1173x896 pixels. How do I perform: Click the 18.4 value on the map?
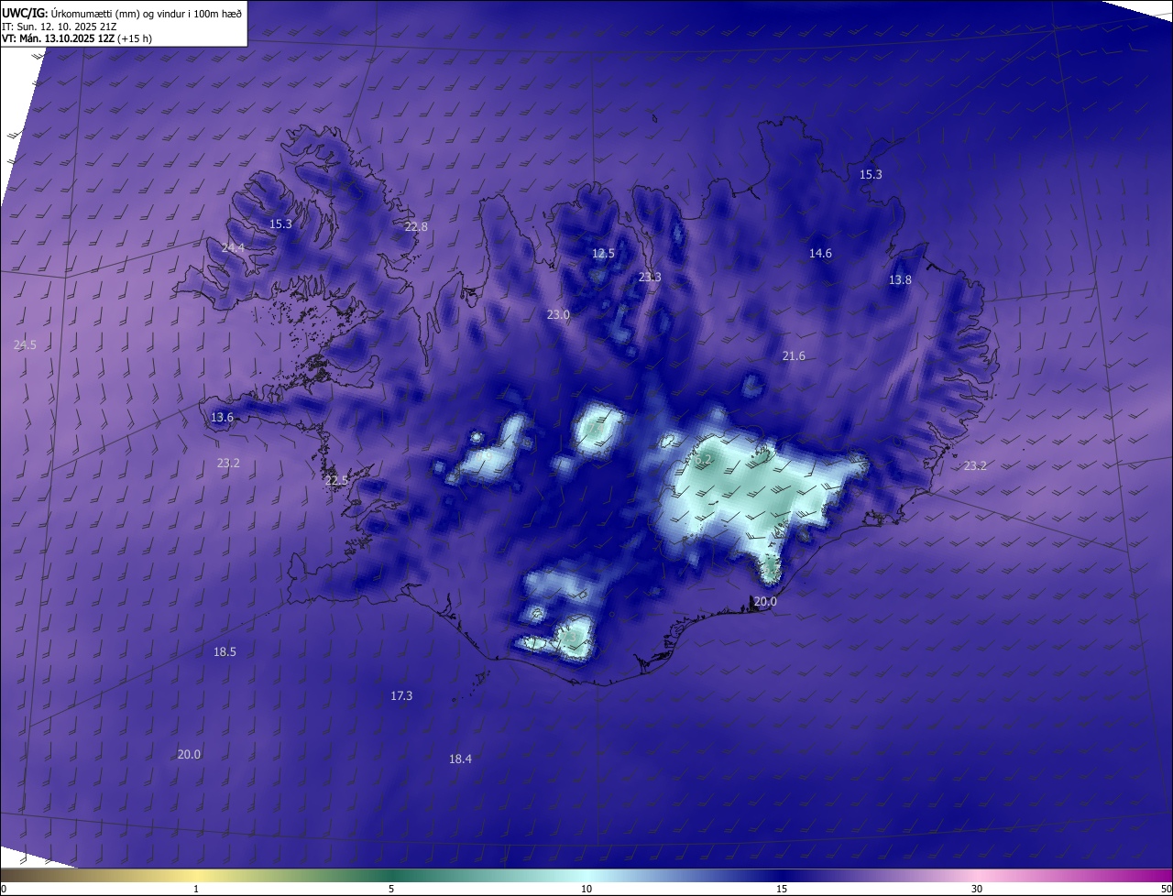coord(460,759)
